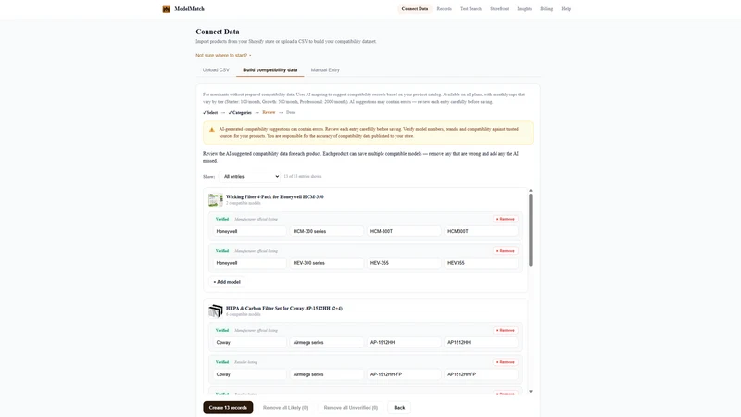Click the Verified badge on HCM-300T entry

222,219
